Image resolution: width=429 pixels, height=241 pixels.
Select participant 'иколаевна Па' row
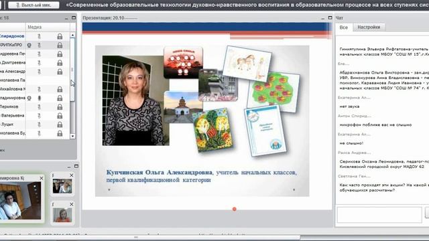pos(35,80)
